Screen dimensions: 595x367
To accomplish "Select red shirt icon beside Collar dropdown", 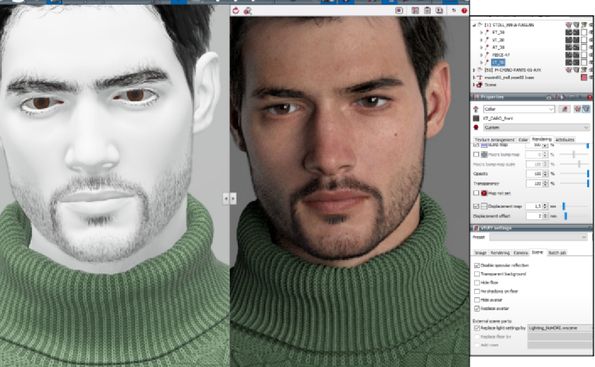I will pos(578,109).
